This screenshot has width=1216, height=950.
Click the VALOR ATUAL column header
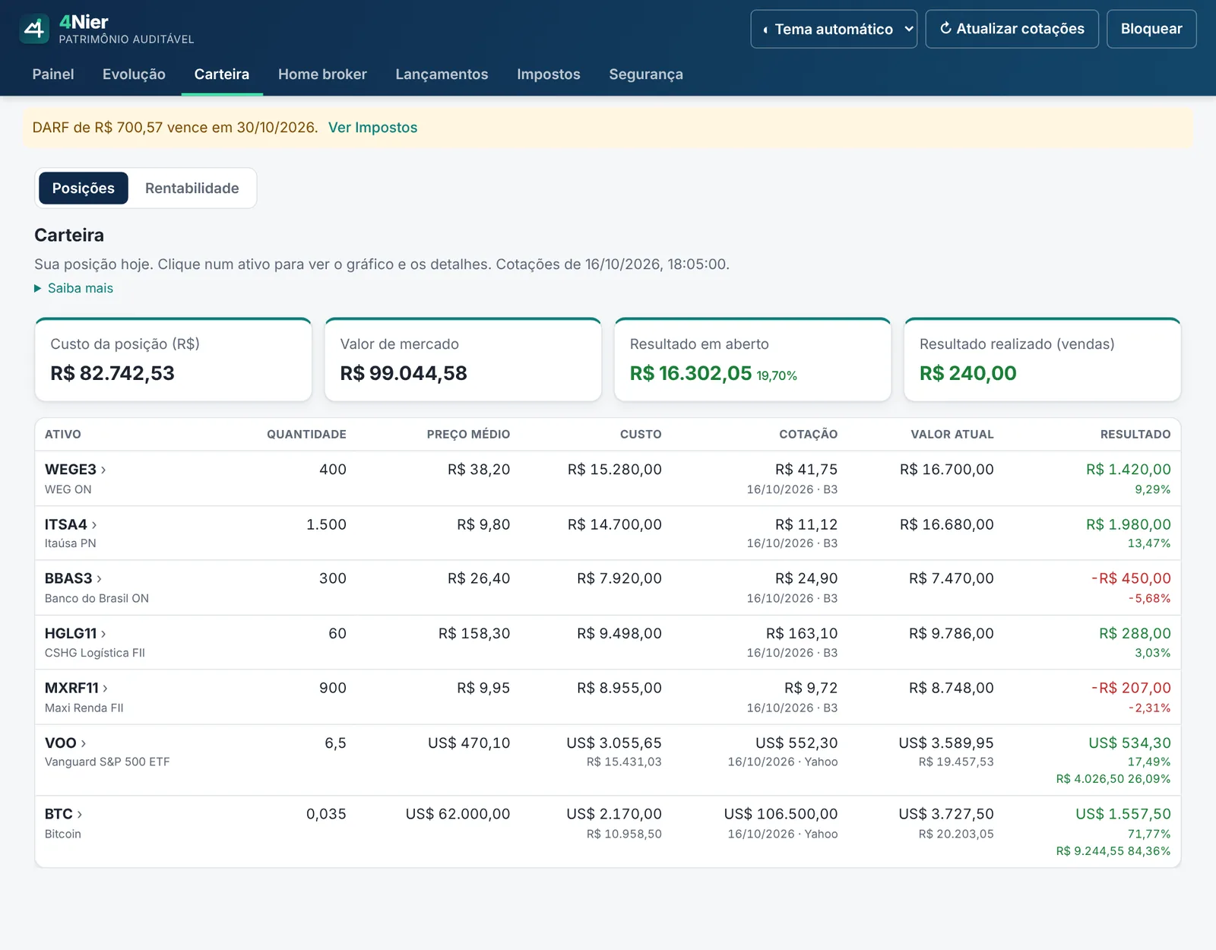tap(952, 434)
